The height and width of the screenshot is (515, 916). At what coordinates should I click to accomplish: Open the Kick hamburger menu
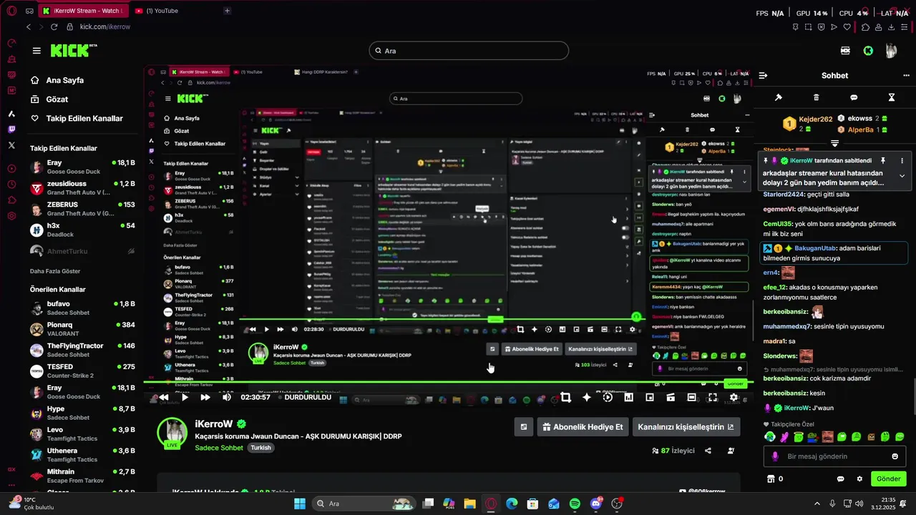point(36,51)
